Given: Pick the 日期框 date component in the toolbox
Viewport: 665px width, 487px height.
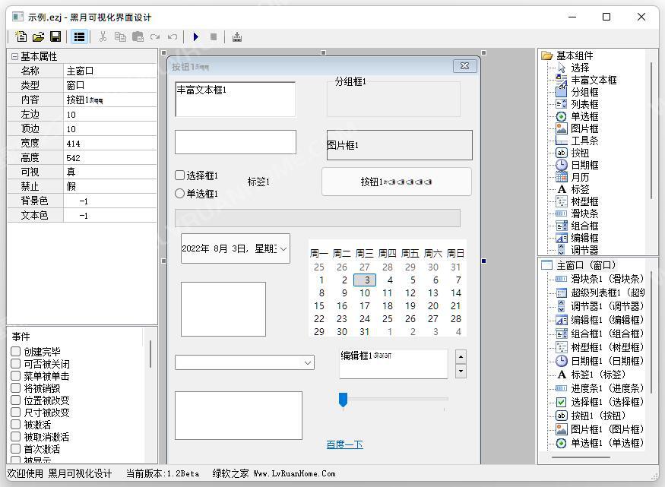Looking at the screenshot, I should coord(562,165).
